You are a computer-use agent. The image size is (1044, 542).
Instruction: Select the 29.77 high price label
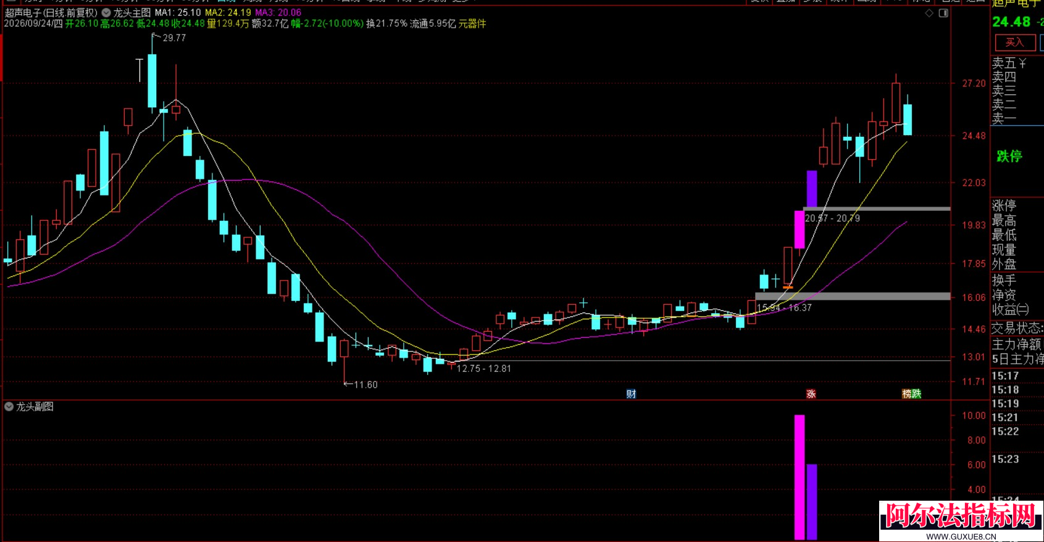click(x=174, y=38)
